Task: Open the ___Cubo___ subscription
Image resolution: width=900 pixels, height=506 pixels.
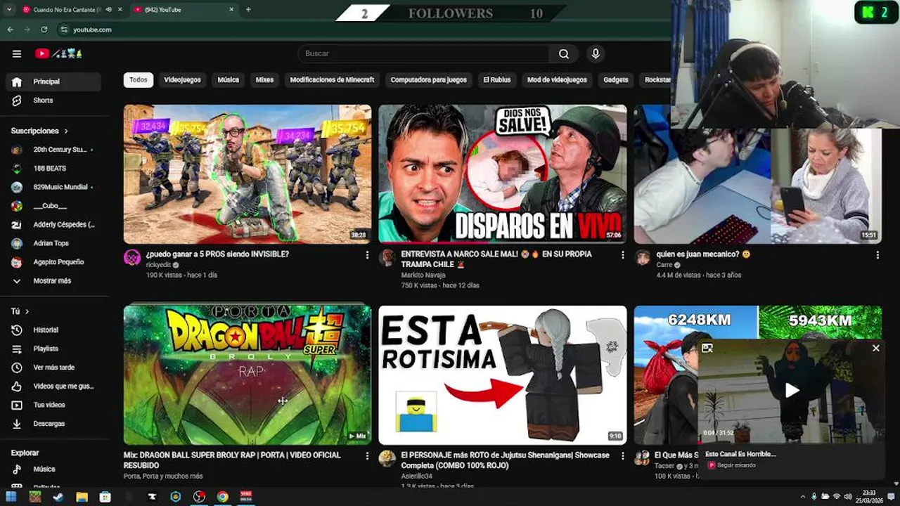Action: pos(53,206)
